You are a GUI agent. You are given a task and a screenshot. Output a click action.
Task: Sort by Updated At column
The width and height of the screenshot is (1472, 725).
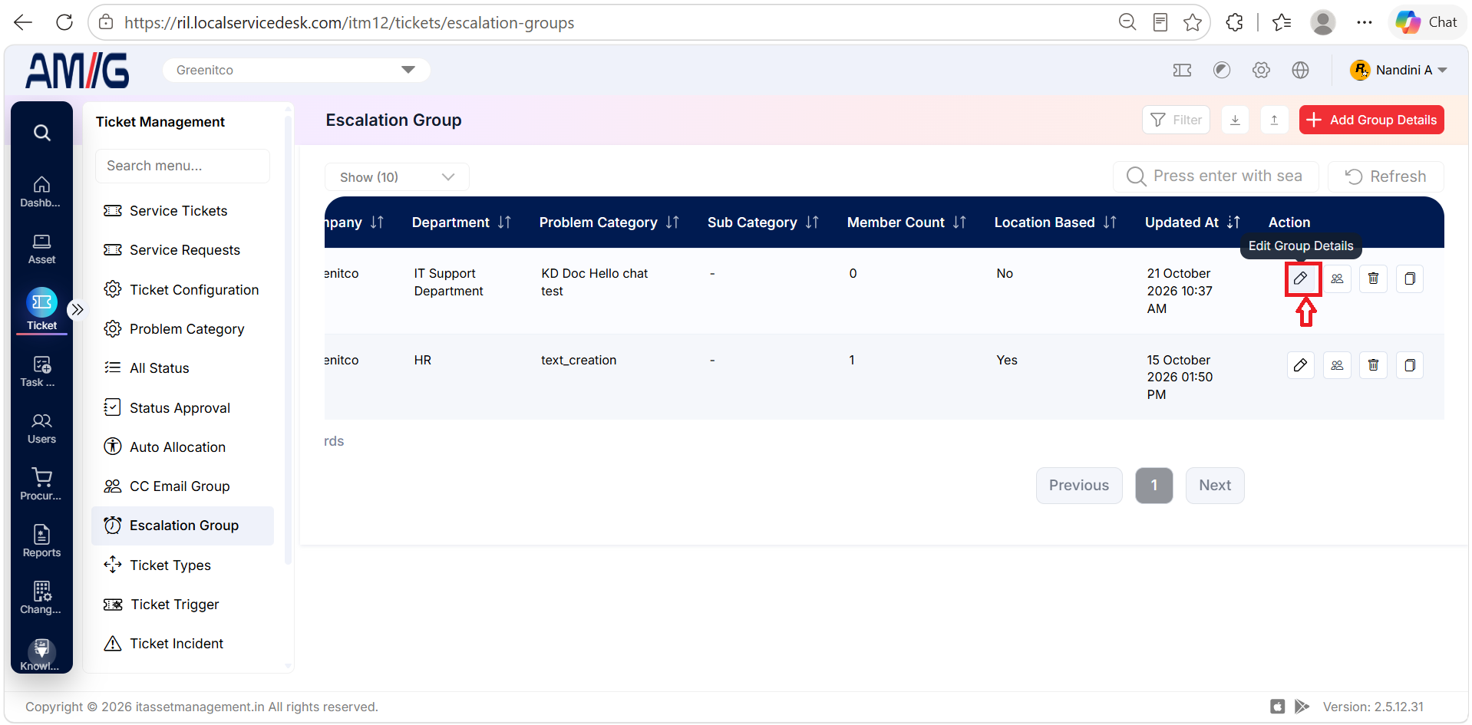coord(1233,222)
